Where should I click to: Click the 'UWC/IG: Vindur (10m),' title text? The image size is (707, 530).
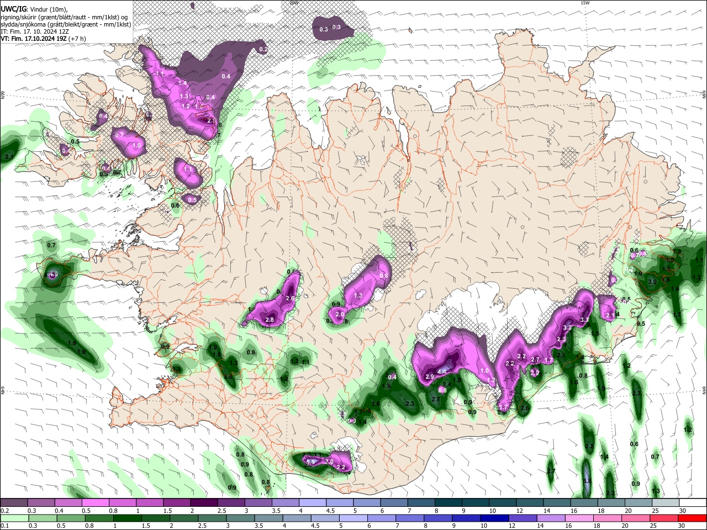click(x=34, y=9)
